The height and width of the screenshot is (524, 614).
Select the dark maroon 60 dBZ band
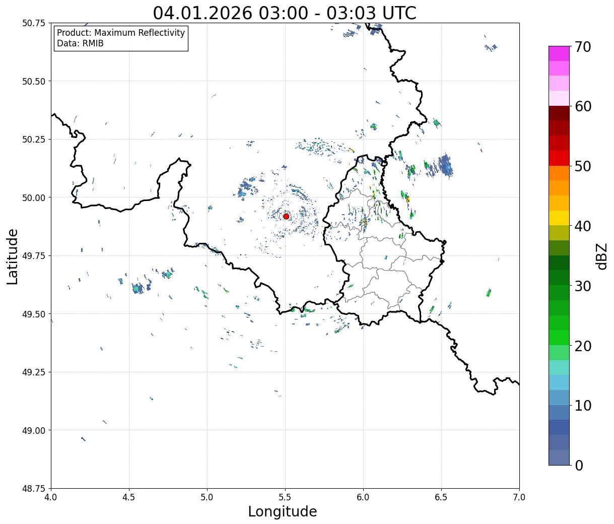[x=559, y=113]
